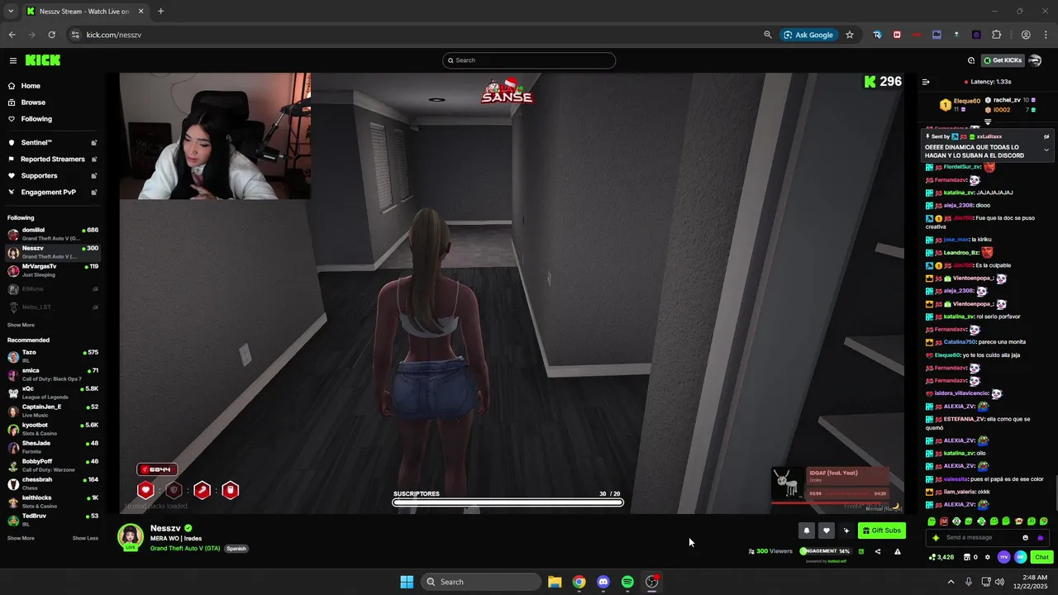This screenshot has height=595, width=1058.
Task: Open the user profile avatar menu
Action: 1035,60
